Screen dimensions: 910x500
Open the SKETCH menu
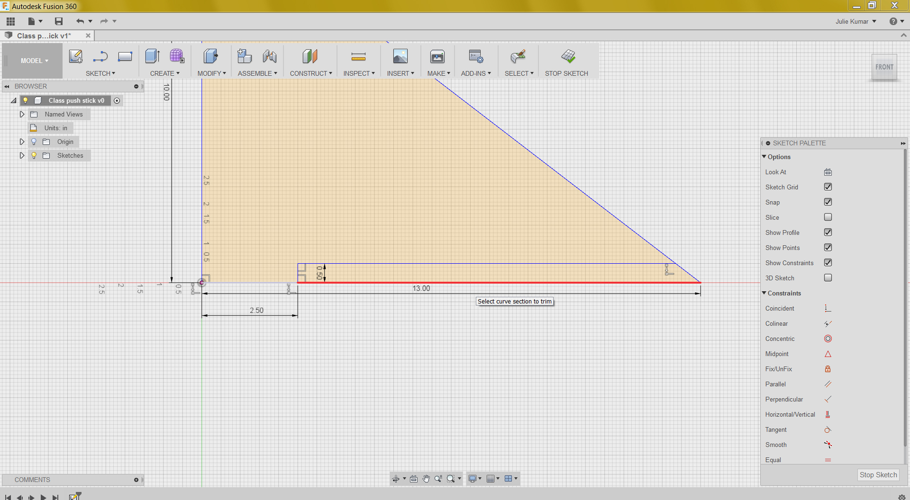pyautogui.click(x=100, y=73)
